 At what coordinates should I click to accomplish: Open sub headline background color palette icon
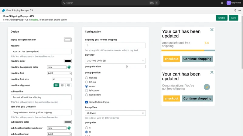tap(69, 128)
